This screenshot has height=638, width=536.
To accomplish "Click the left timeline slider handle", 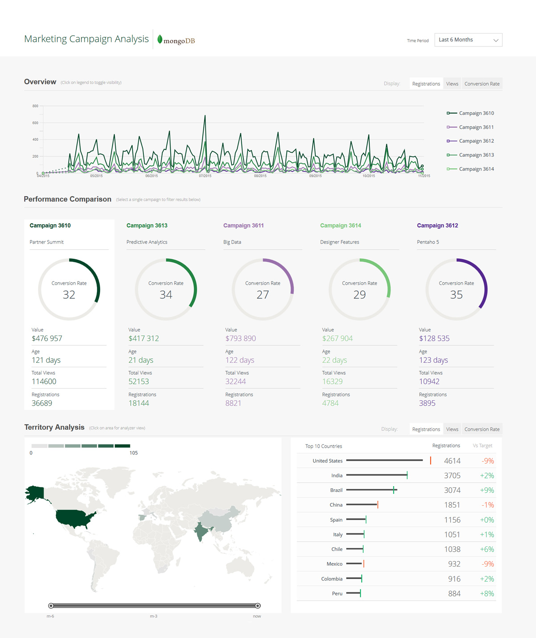I will click(x=51, y=606).
